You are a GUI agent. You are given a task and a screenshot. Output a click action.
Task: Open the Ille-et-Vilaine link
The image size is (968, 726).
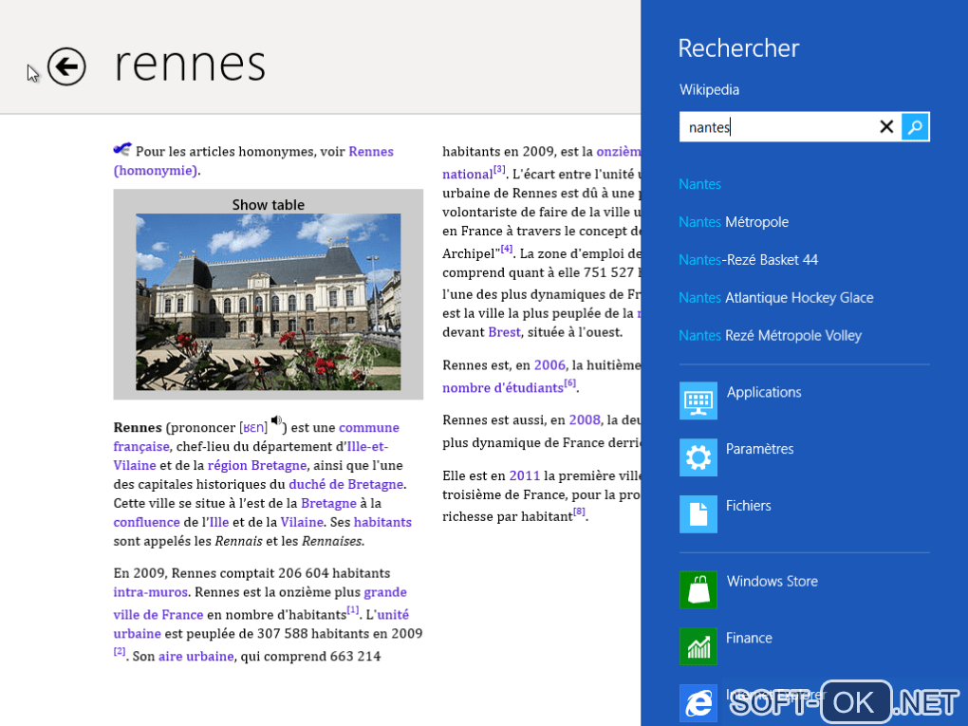coord(251,456)
